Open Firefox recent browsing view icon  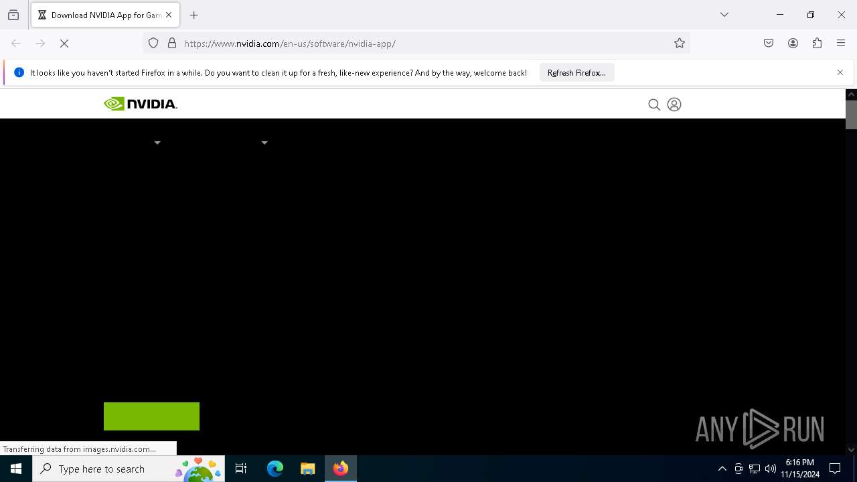13,15
